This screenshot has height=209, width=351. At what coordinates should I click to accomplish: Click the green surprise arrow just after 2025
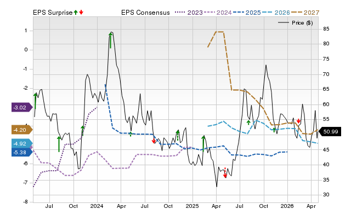tap(203, 143)
